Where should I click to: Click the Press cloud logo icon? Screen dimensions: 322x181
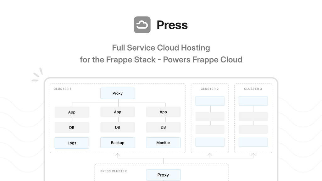pyautogui.click(x=142, y=25)
